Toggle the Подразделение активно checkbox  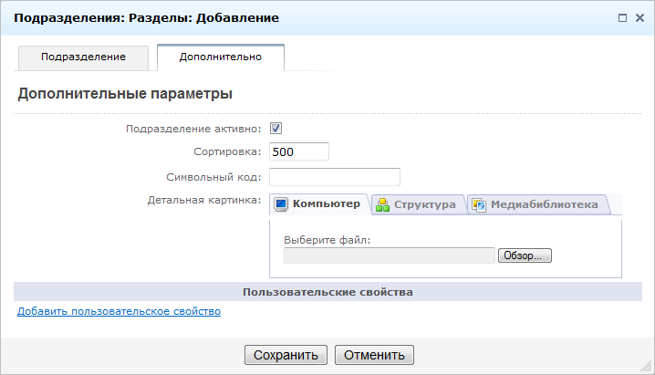click(x=276, y=129)
